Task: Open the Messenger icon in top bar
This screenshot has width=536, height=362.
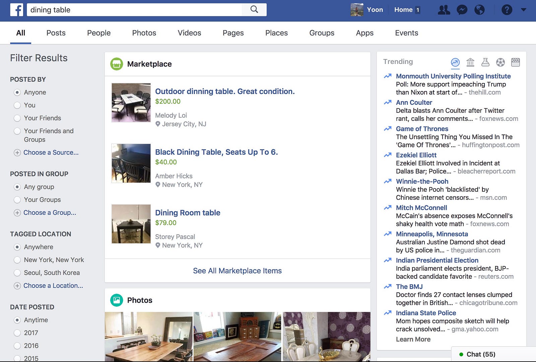Action: point(462,10)
